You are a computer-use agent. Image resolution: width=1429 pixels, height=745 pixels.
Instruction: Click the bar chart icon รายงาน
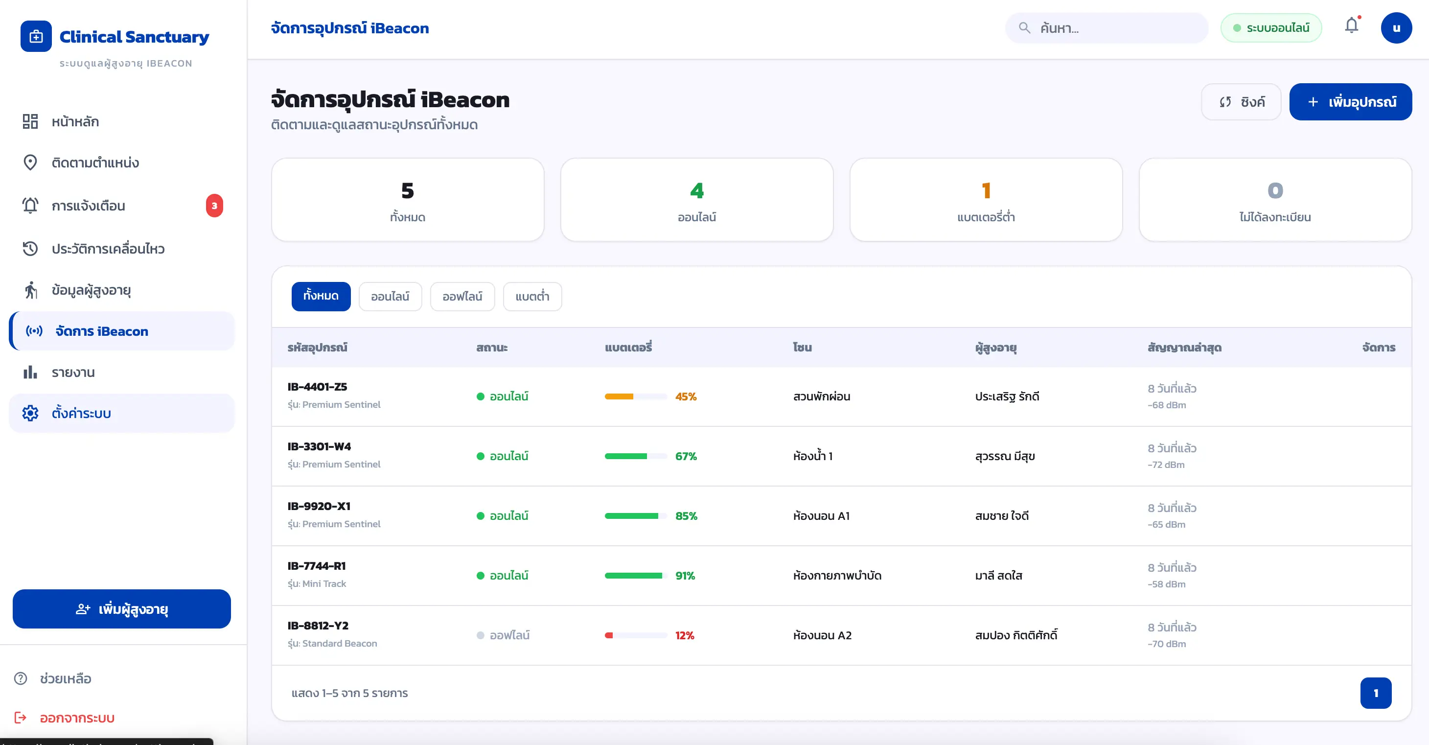30,372
